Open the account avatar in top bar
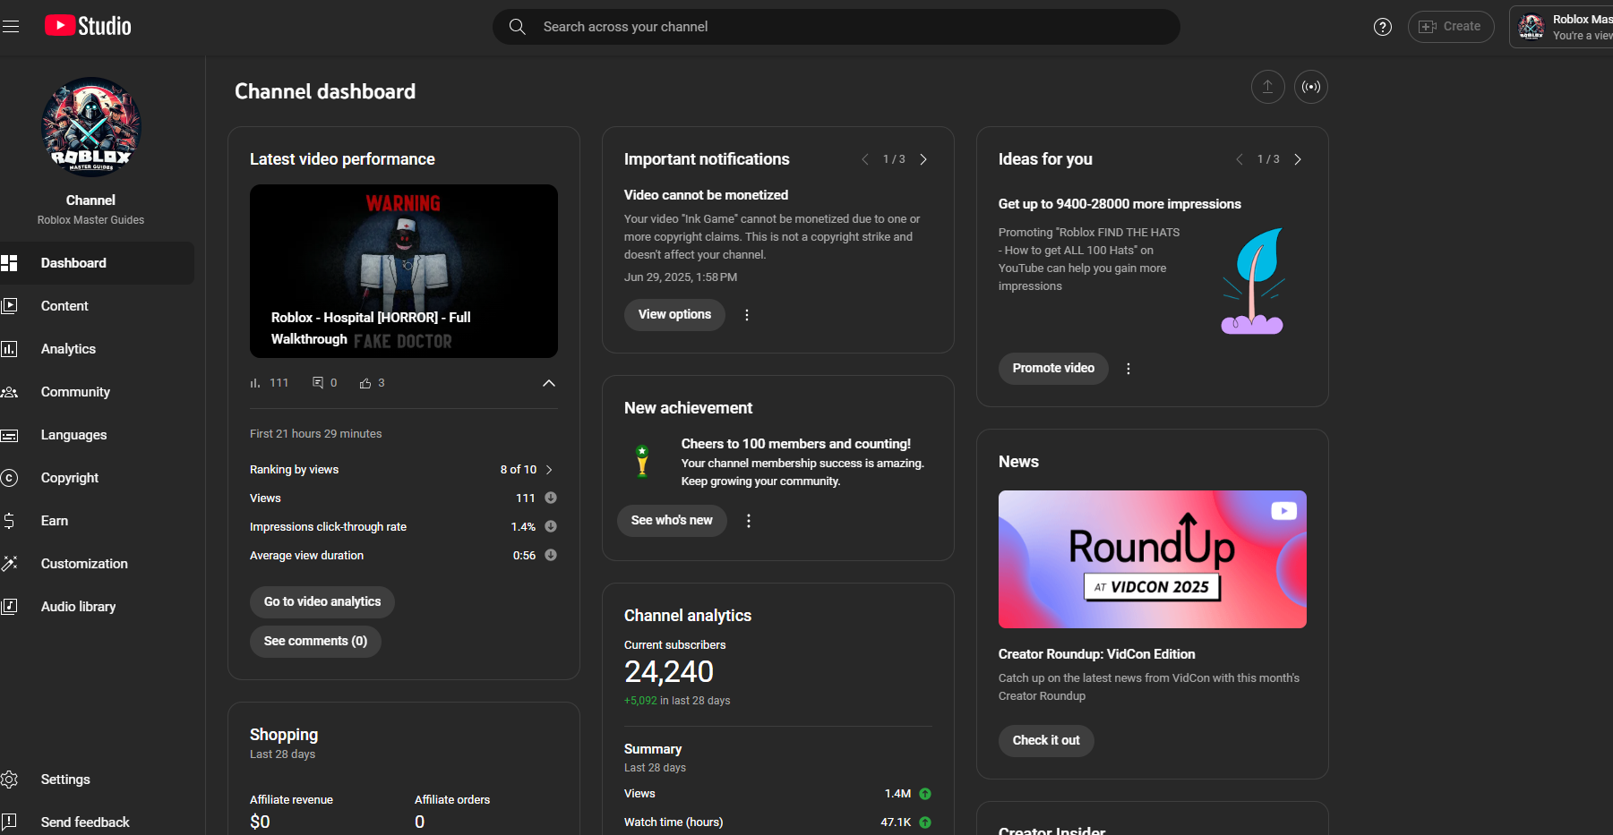The image size is (1613, 835). tap(1531, 27)
